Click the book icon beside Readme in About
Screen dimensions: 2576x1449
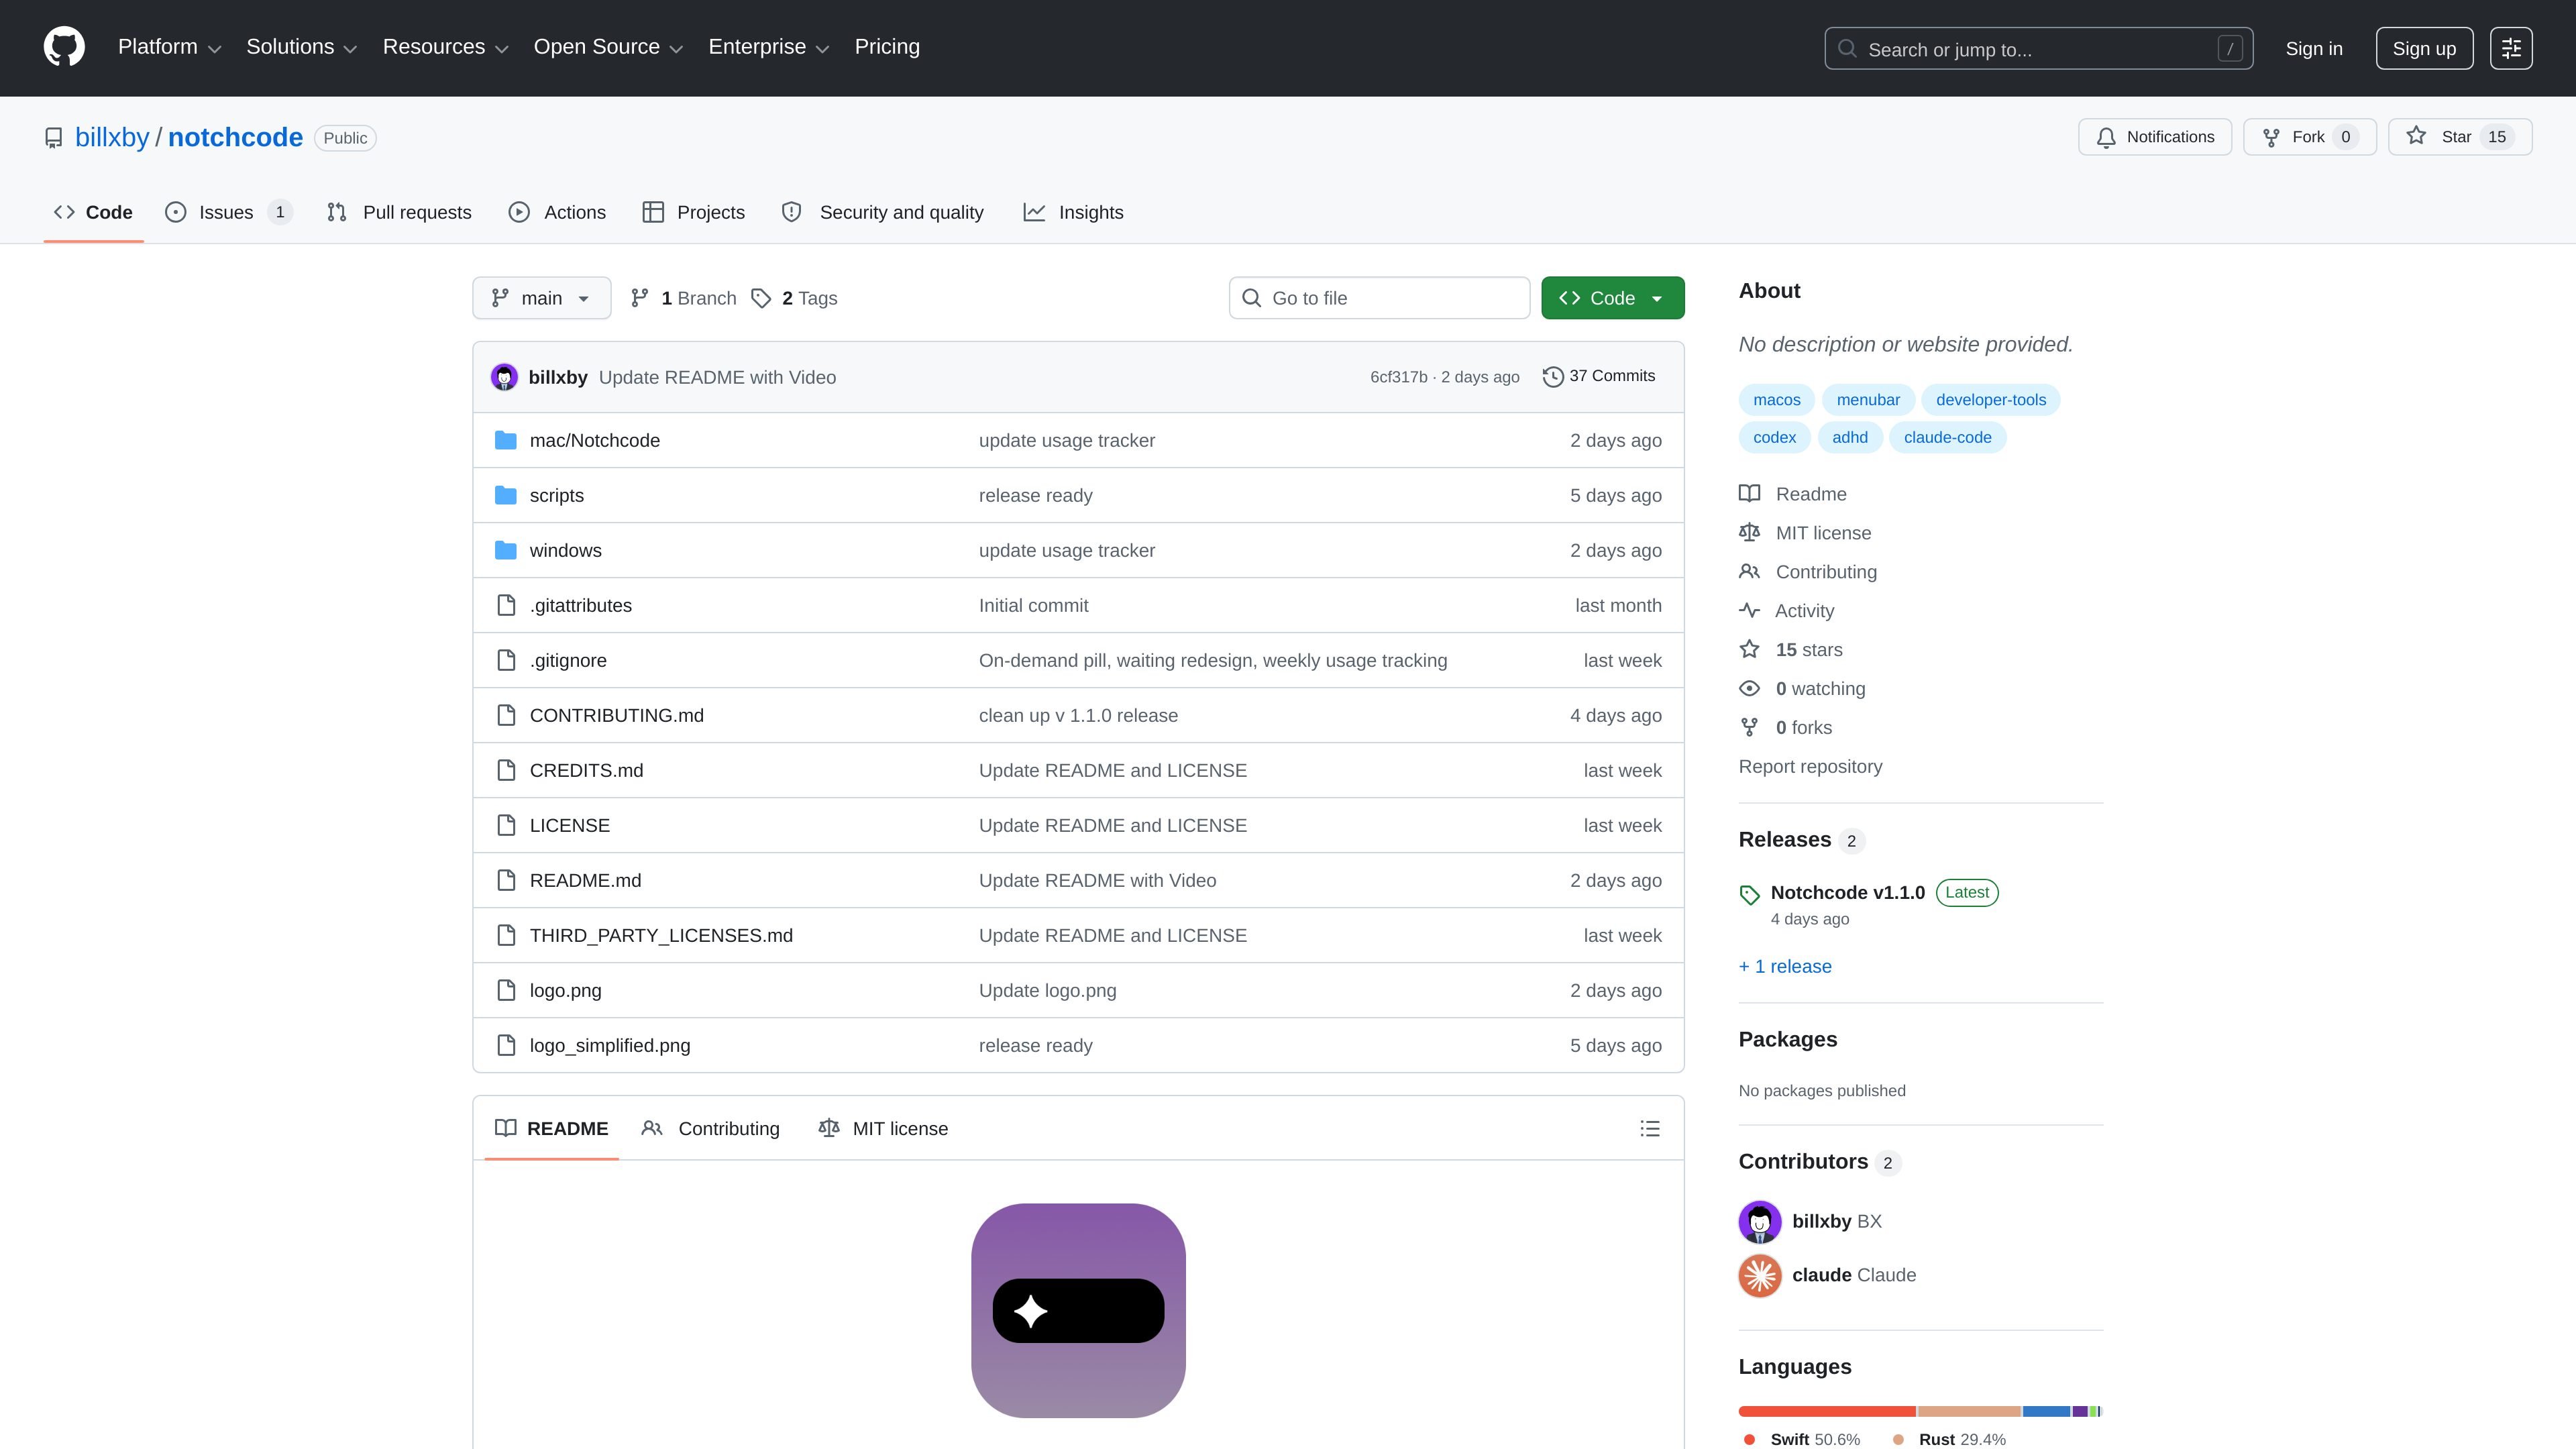coord(1749,494)
